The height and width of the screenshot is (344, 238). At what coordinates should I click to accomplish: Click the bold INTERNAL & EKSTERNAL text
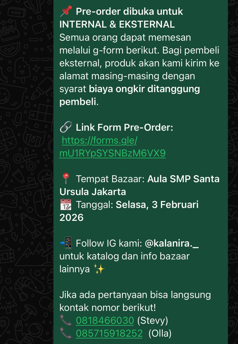[117, 24]
